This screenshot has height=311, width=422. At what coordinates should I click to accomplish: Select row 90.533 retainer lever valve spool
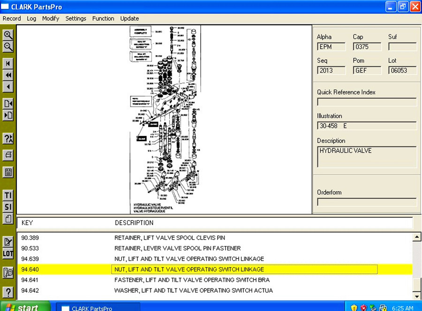coord(215,248)
